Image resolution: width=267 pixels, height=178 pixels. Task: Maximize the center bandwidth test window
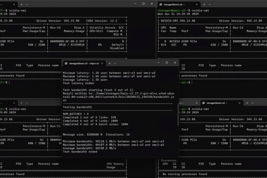click(x=167, y=63)
